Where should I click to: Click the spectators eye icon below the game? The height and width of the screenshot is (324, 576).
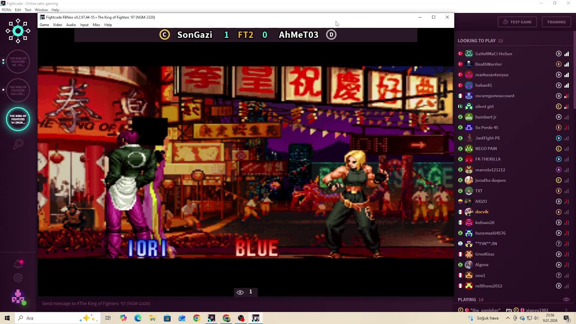(x=240, y=292)
